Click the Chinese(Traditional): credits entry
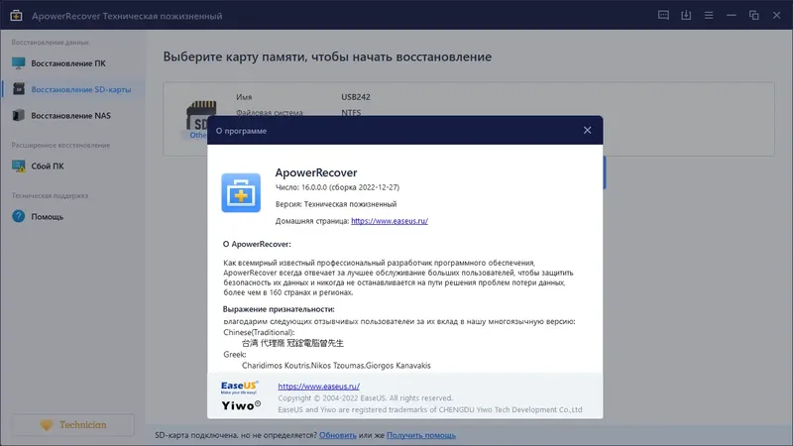 coord(259,332)
